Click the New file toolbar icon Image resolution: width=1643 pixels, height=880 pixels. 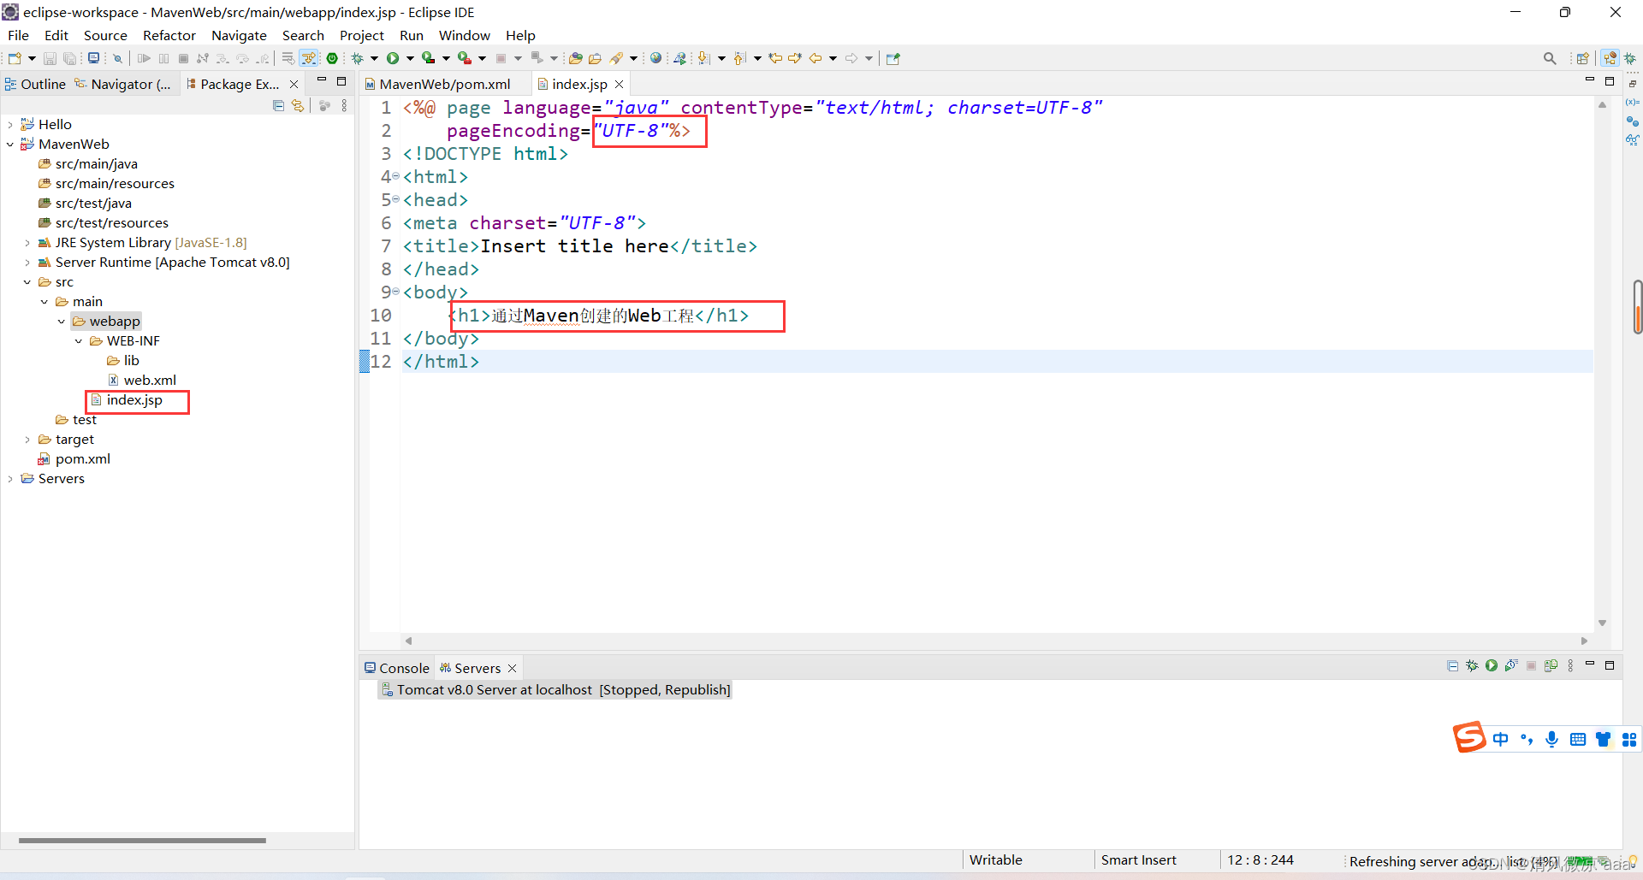[x=15, y=58]
